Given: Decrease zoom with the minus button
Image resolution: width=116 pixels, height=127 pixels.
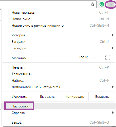Looking at the screenshot, I should click(72, 58).
